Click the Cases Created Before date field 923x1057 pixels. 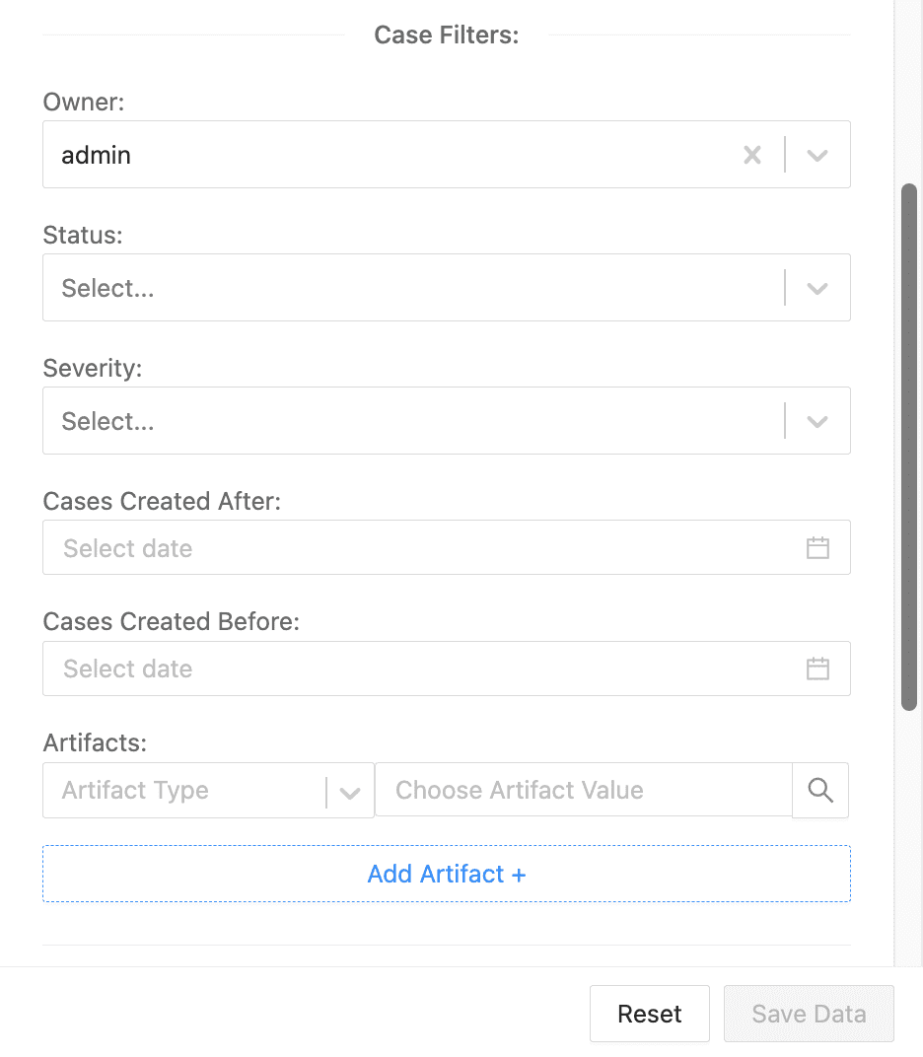pyautogui.click(x=394, y=668)
